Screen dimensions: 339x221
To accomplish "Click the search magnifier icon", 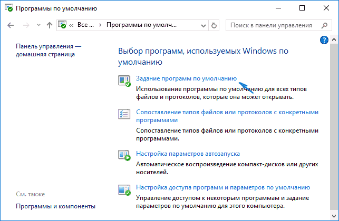I will coord(324,25).
